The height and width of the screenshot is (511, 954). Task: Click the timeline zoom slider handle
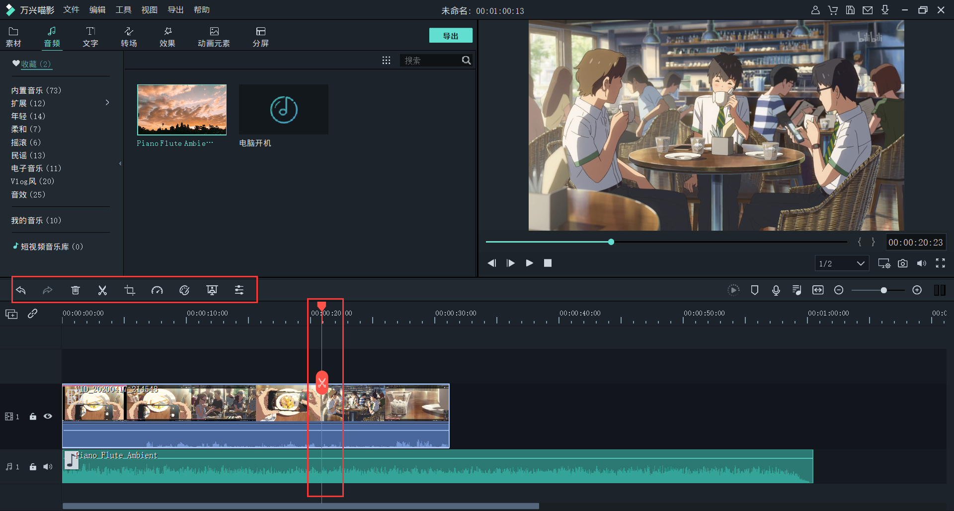coord(883,290)
